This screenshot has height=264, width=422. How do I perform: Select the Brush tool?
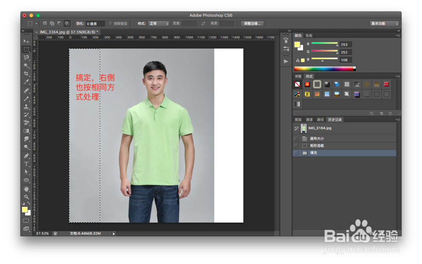point(26,99)
